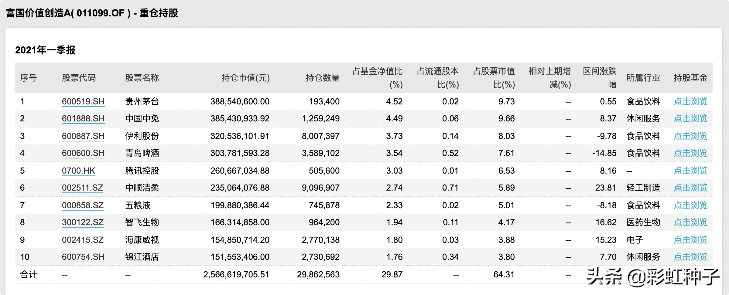This screenshot has width=729, height=295.
Task: Browse funds holding 海康威视
Action: point(690,240)
